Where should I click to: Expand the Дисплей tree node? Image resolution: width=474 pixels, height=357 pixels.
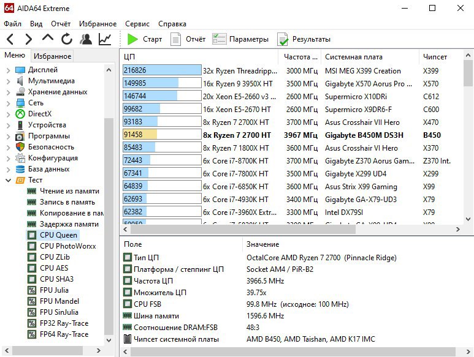[x=8, y=70]
